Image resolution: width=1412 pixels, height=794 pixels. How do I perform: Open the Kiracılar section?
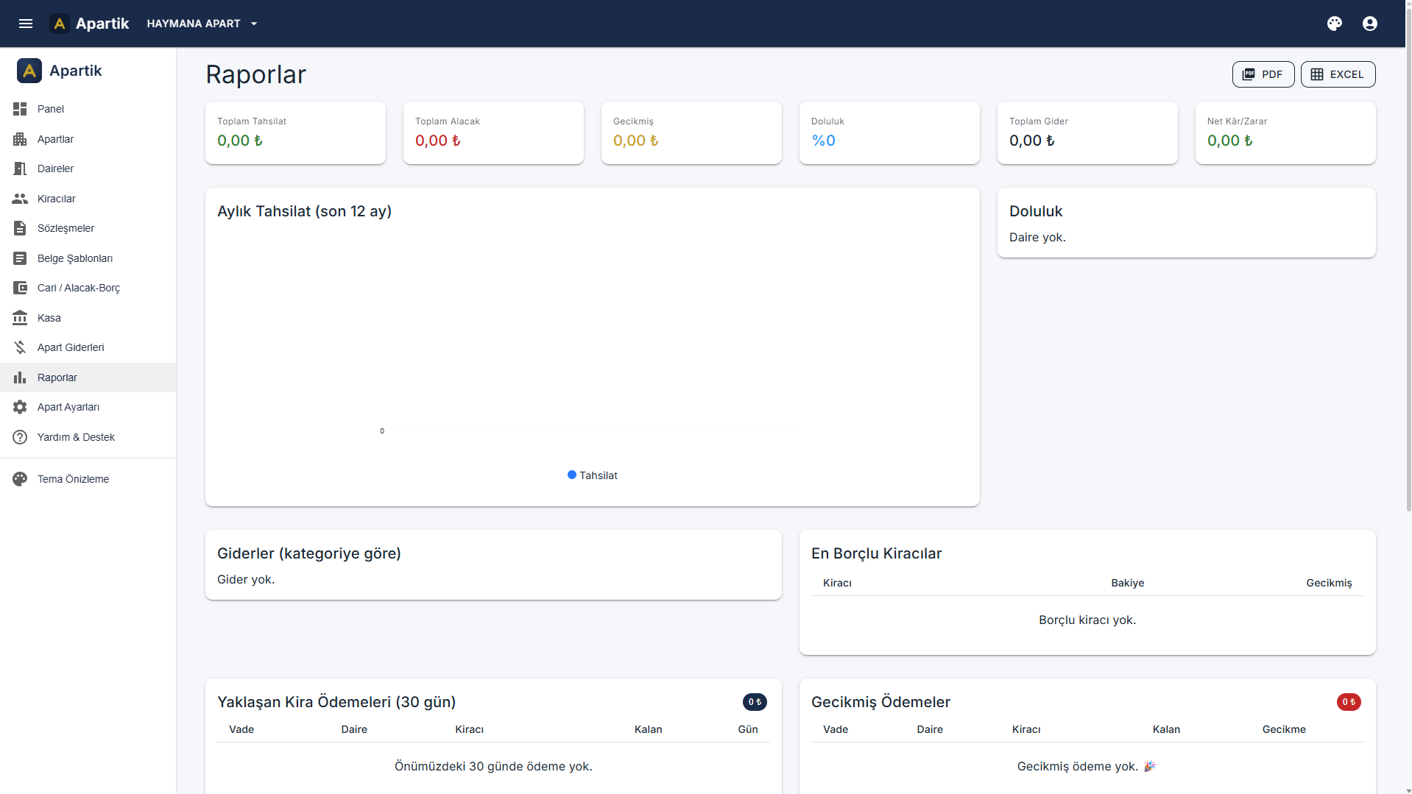point(88,199)
